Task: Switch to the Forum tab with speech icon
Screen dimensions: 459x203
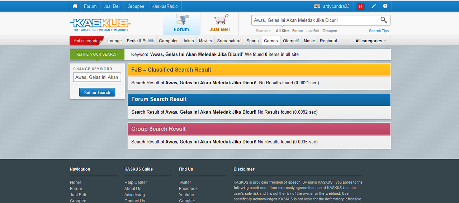Action: pos(181,24)
